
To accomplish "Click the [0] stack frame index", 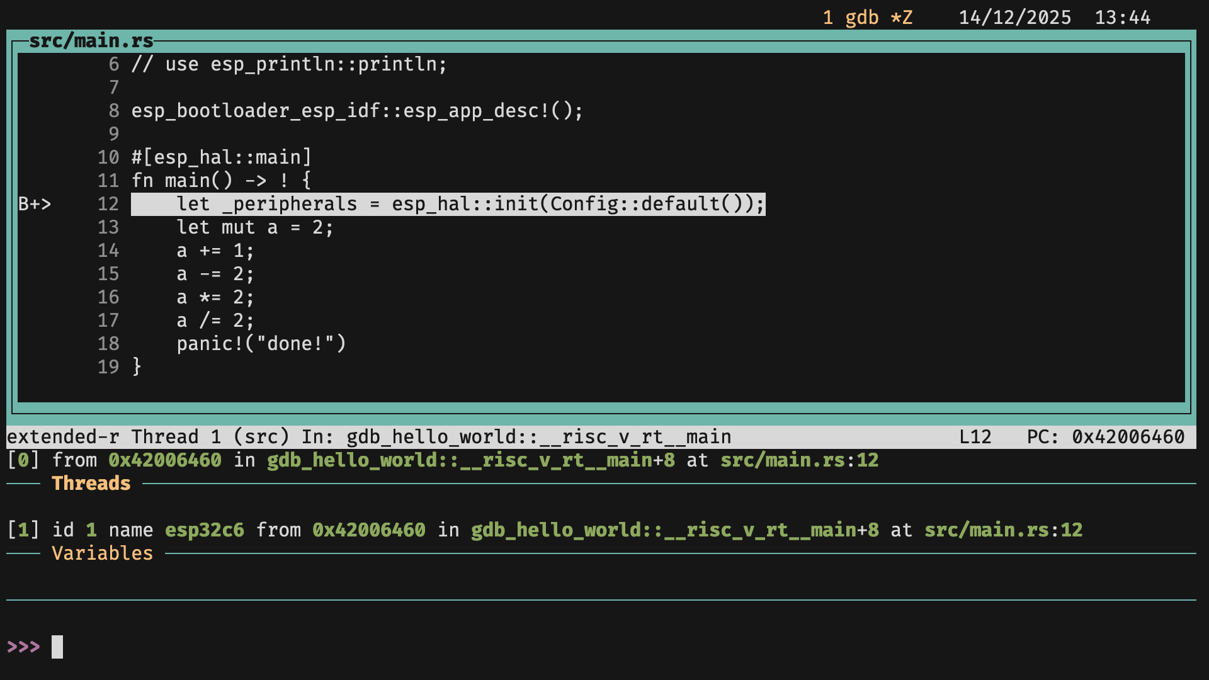I will (x=23, y=460).
